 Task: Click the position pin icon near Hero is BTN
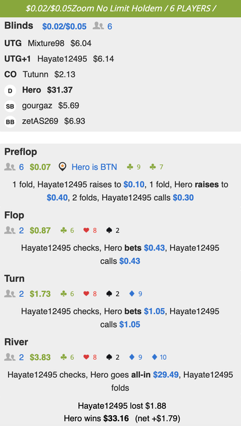pyautogui.click(x=63, y=167)
